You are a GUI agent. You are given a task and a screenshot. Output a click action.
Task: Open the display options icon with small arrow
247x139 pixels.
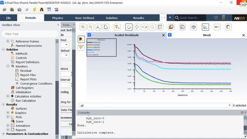117,27
